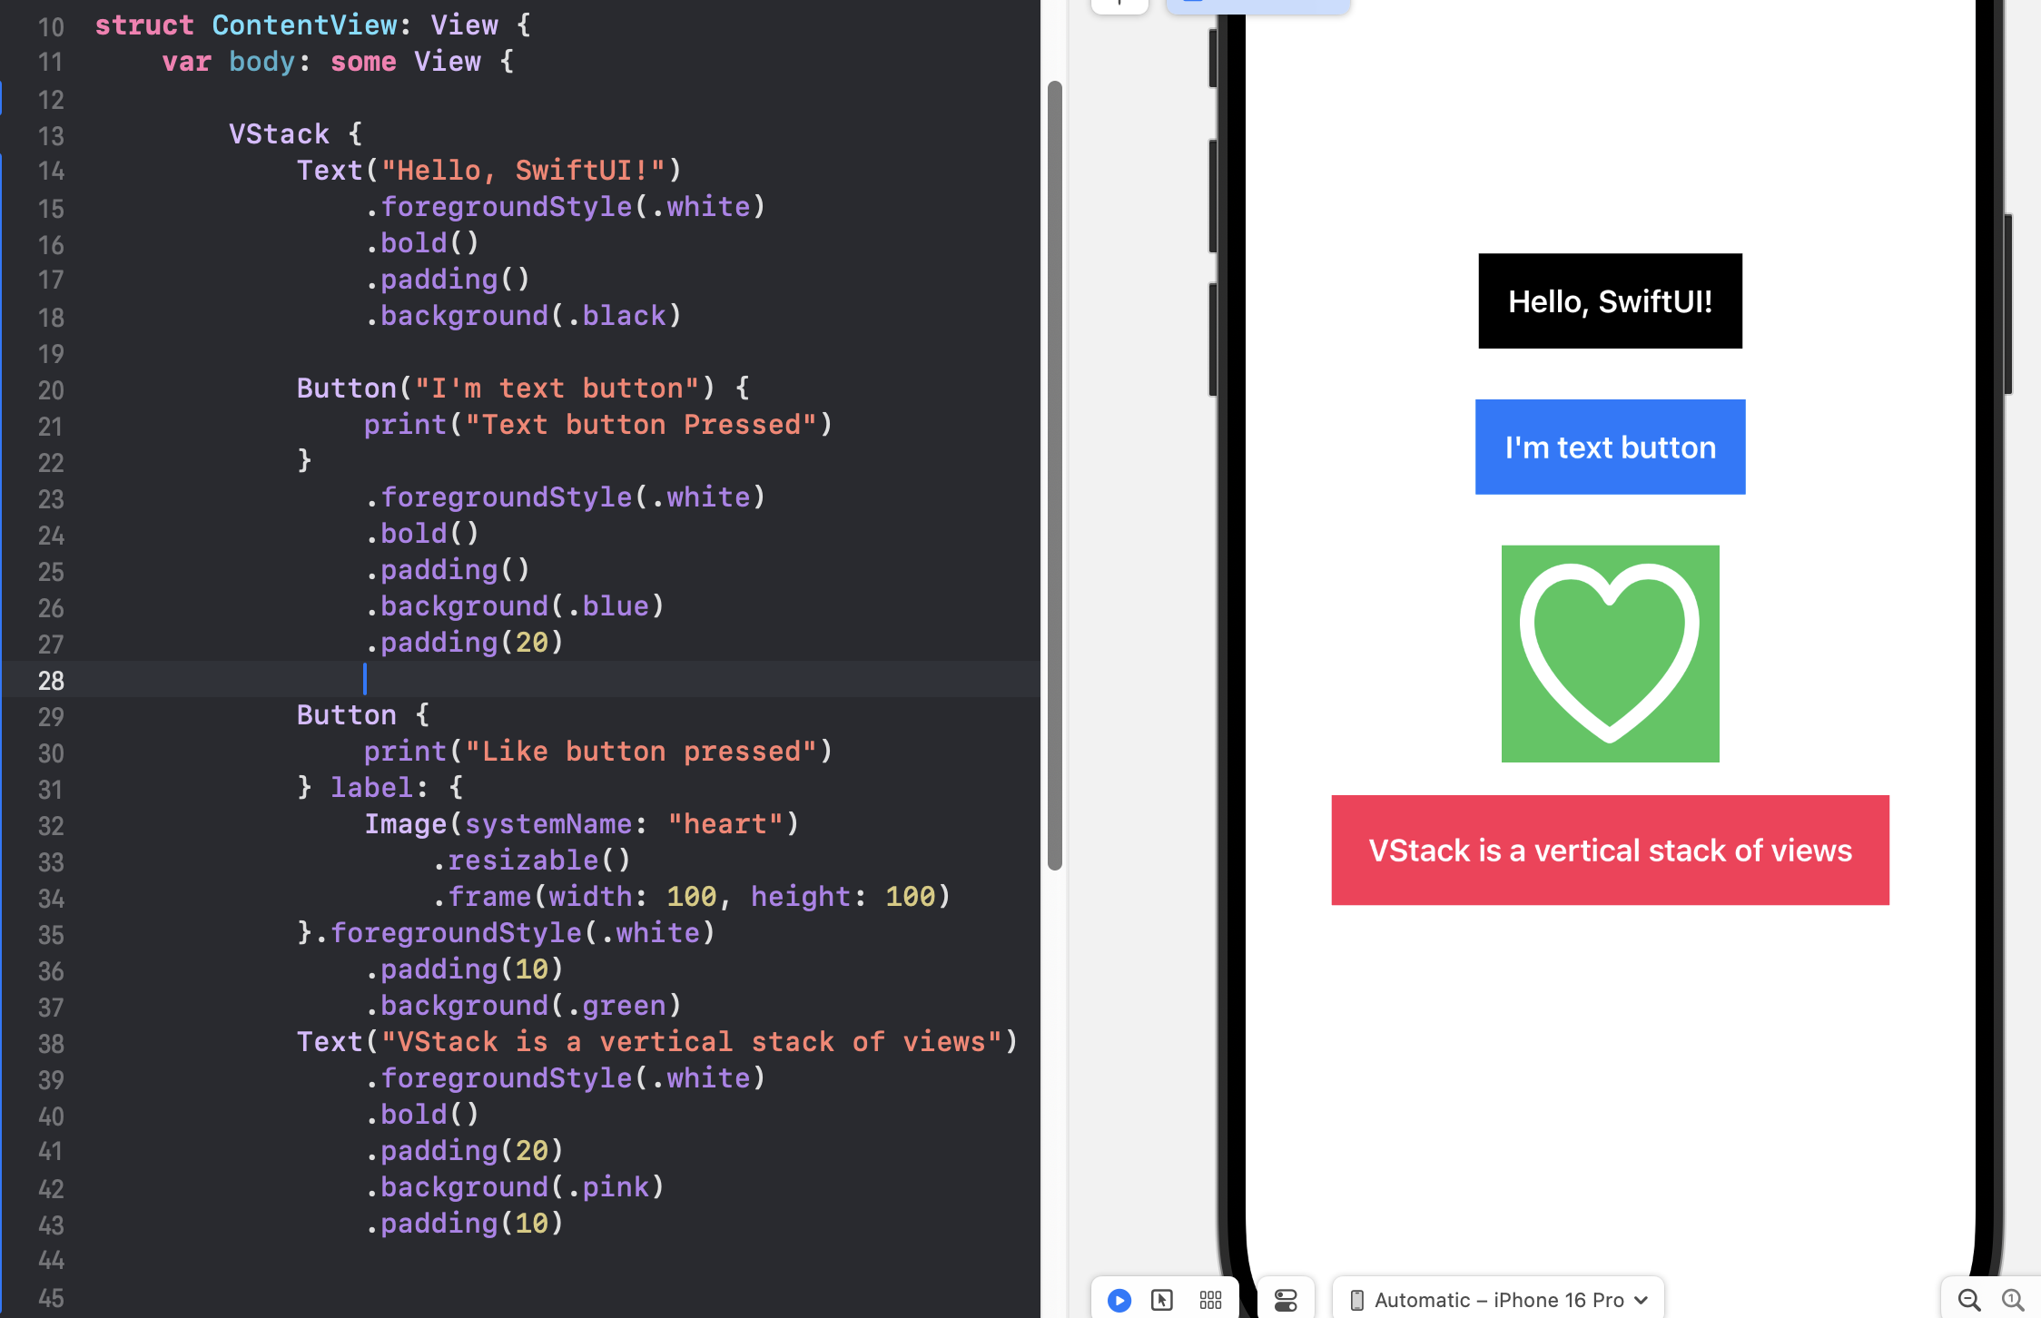2041x1318 pixels.
Task: Tap the green heart like button
Action: [x=1610, y=654]
